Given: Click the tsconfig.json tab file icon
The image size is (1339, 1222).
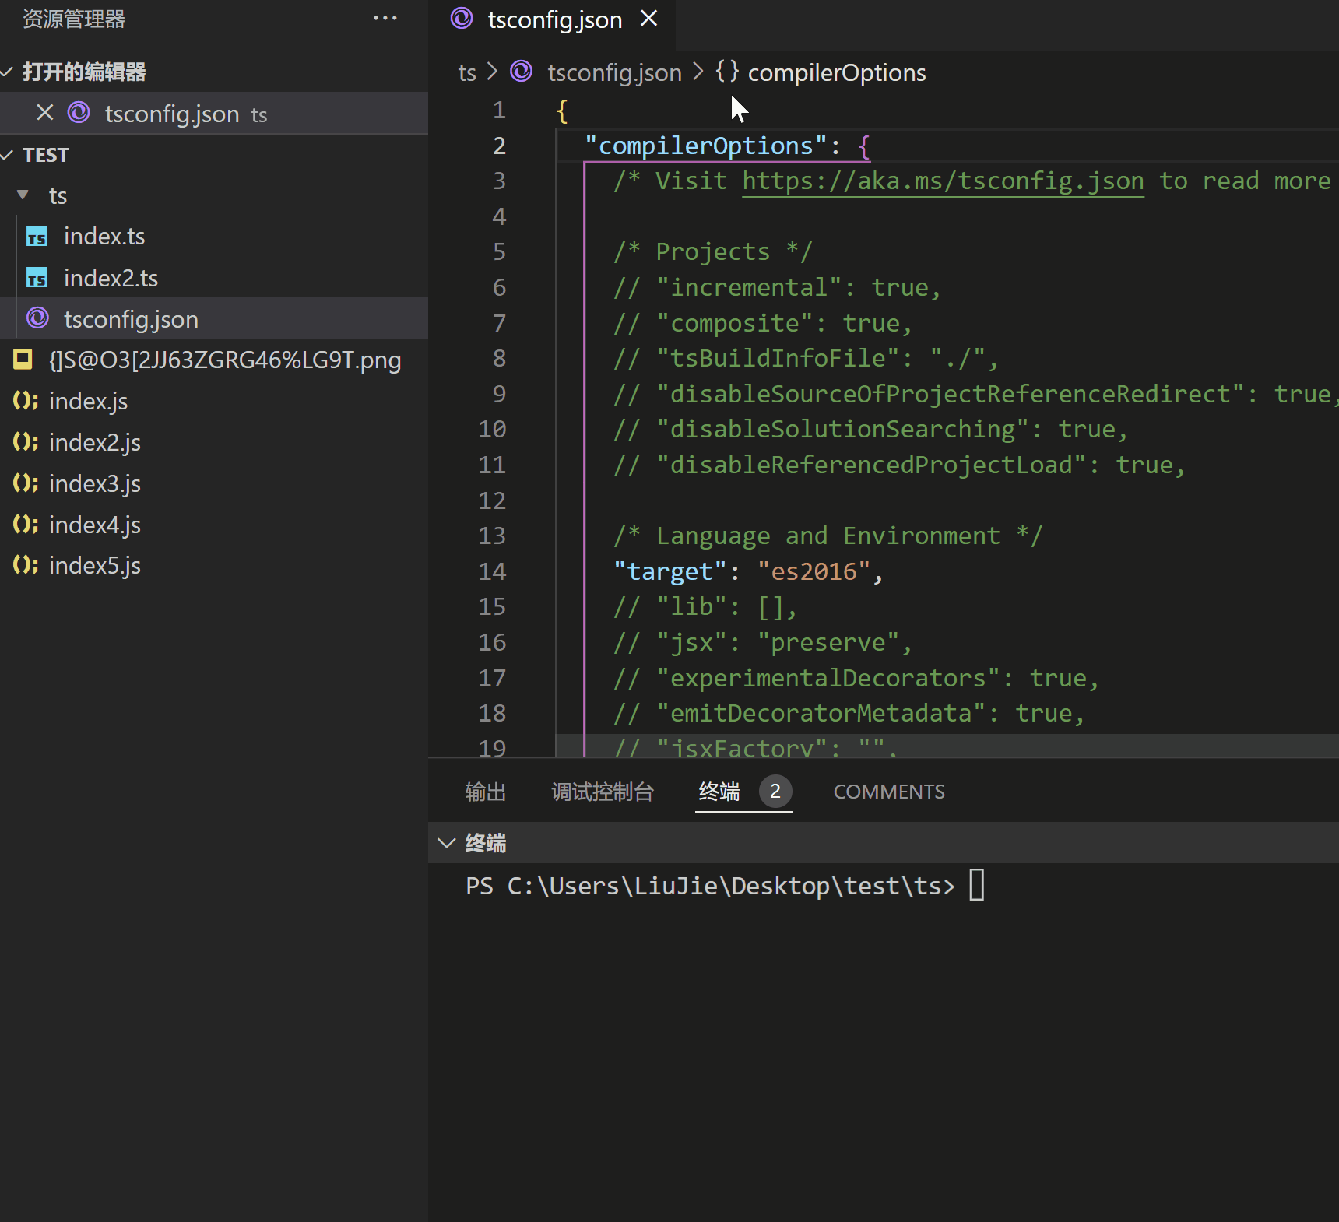Looking at the screenshot, I should 462,19.
